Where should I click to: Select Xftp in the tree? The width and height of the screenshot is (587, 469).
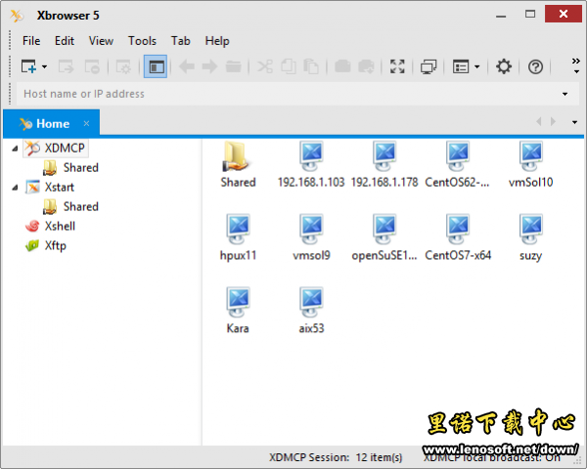click(x=46, y=245)
